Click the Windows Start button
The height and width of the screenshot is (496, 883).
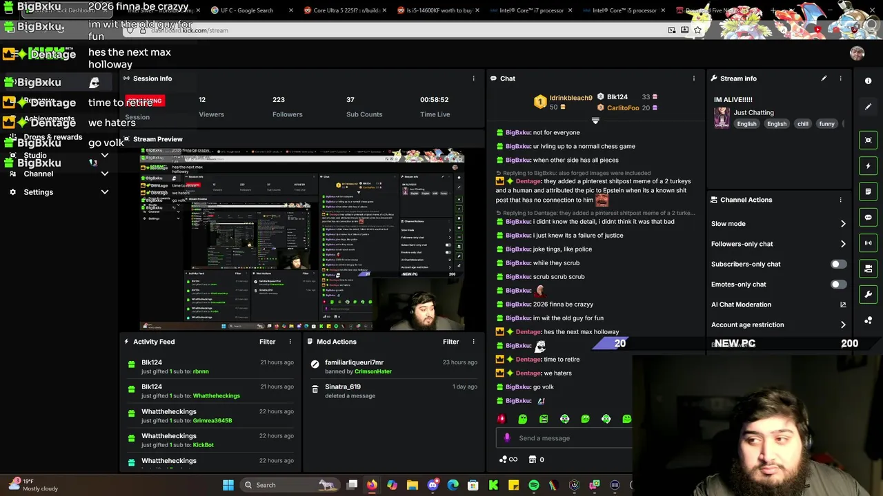click(x=228, y=485)
